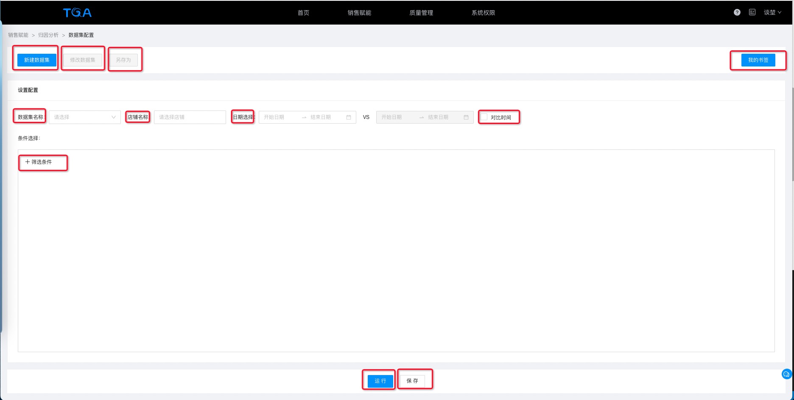Click 另存为 button

[123, 60]
